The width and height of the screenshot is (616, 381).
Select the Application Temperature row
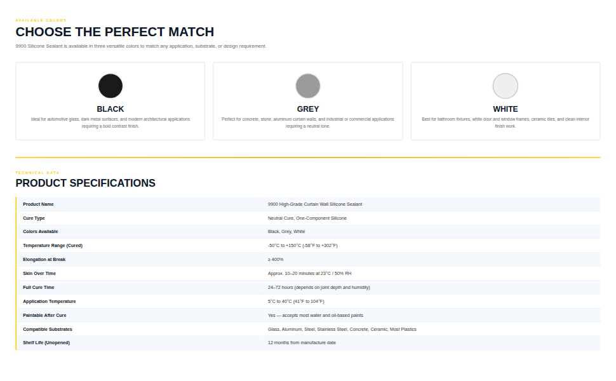pyautogui.click(x=309, y=301)
